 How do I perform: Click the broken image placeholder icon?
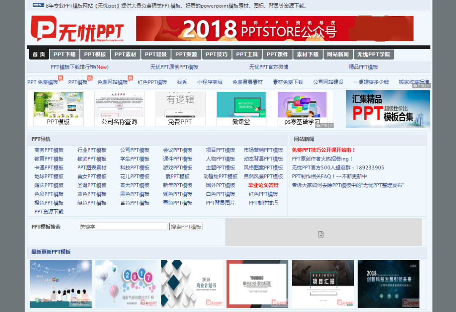(321, 234)
